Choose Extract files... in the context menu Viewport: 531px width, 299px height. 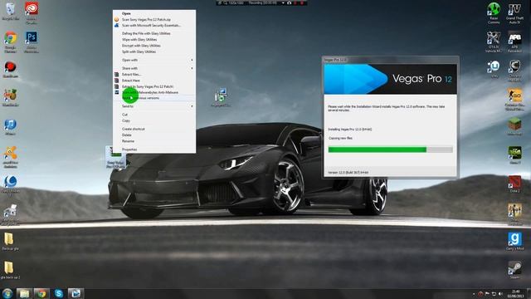tap(154, 75)
